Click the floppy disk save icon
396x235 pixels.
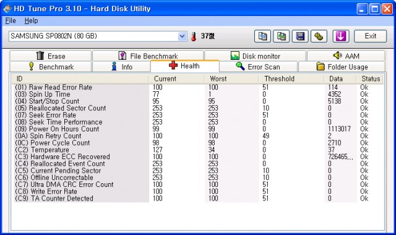click(x=300, y=36)
